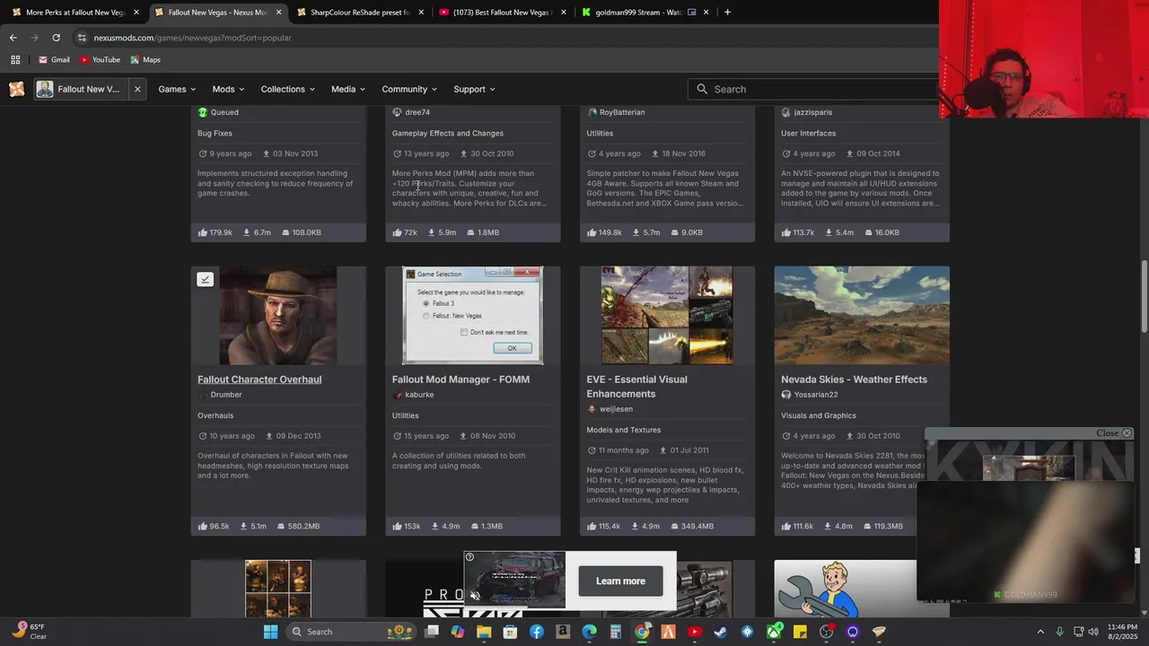Open a new browser tab
Image resolution: width=1149 pixels, height=646 pixels.
click(727, 13)
